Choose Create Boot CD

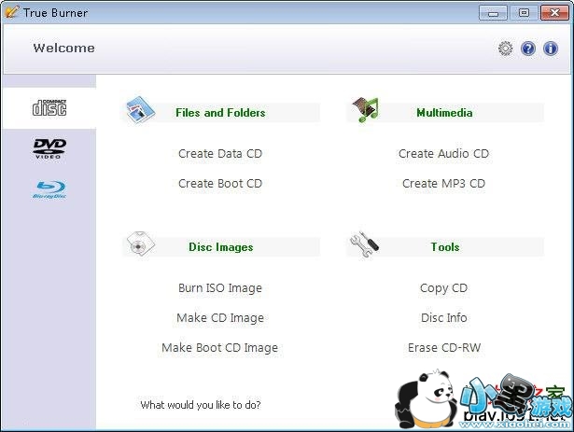pos(220,183)
